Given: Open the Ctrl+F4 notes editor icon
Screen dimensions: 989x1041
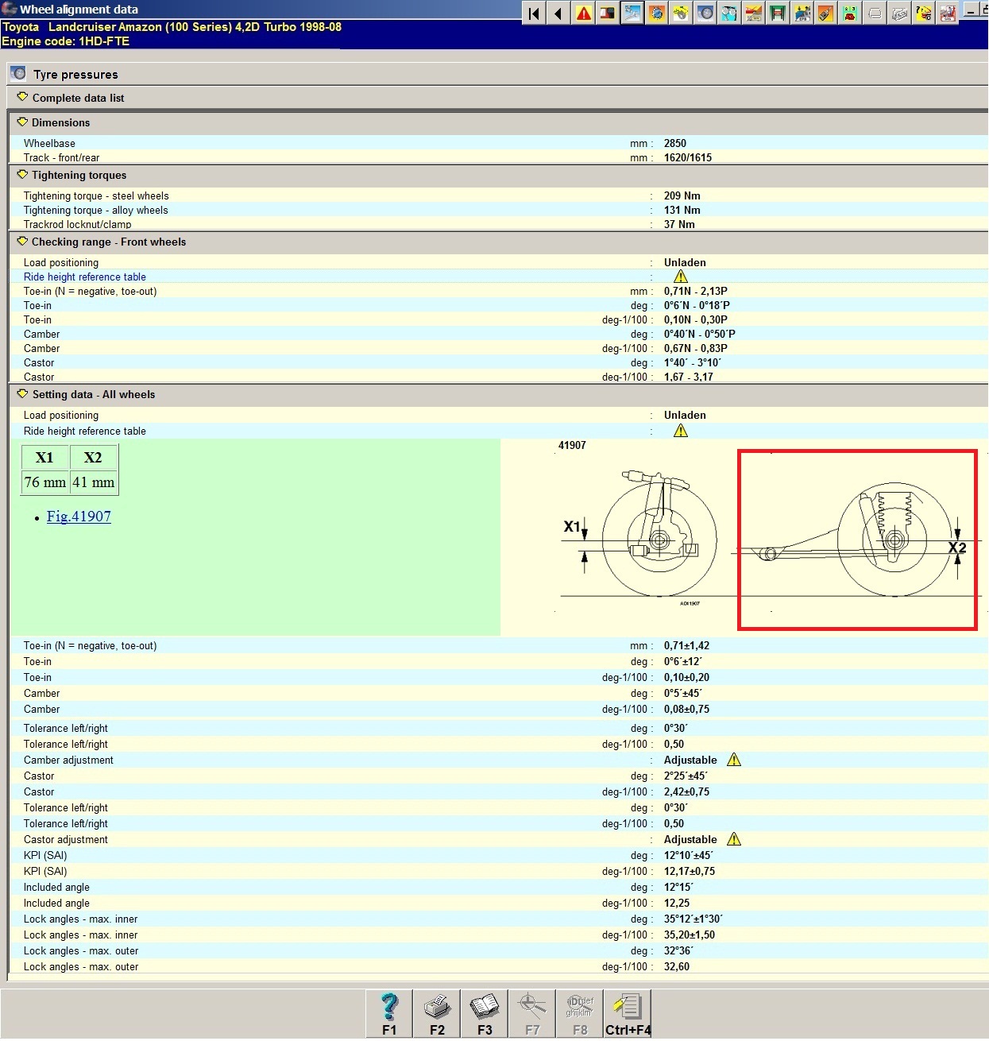Looking at the screenshot, I should 628,1013.
